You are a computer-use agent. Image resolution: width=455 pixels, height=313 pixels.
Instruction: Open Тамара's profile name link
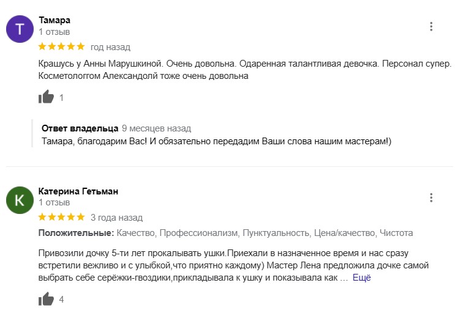pyautogui.click(x=55, y=20)
